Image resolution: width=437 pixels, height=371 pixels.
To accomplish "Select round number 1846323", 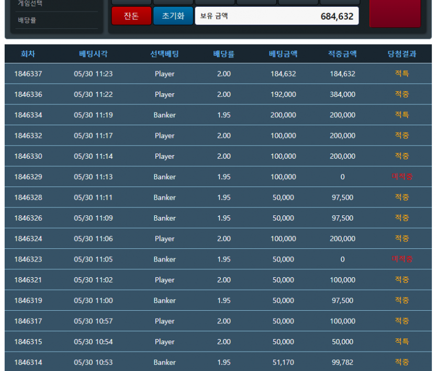I will point(28,259).
